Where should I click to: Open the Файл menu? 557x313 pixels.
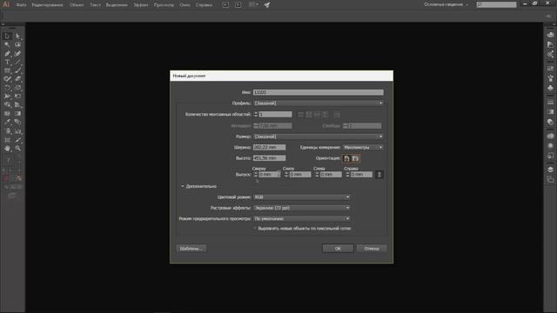[x=21, y=5]
